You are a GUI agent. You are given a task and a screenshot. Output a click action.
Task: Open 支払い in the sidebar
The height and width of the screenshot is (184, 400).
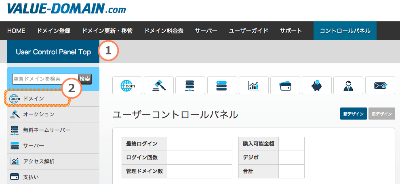[53, 177]
